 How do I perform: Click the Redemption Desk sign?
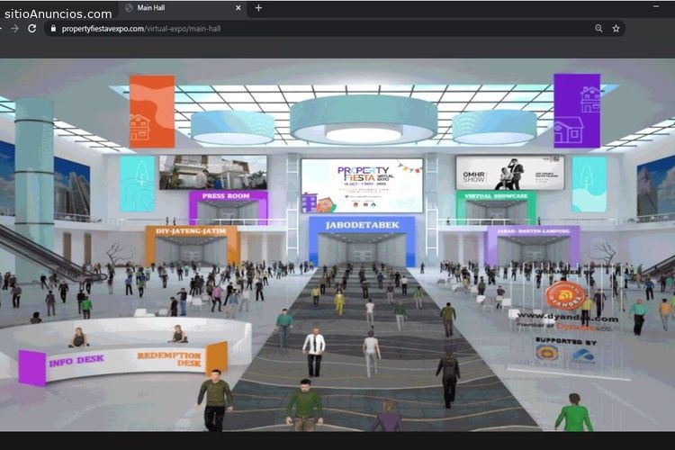(x=169, y=358)
